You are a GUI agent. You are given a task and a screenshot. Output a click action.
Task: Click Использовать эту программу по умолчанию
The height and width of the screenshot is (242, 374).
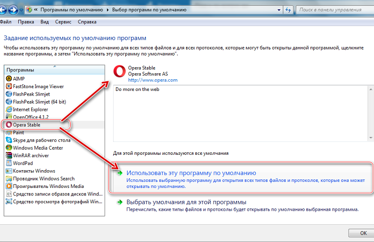(192, 173)
